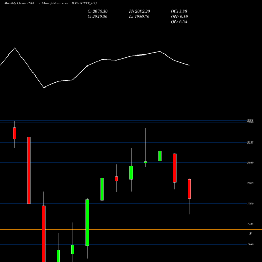Click the 'NIFTY_IPO' symbol name
The width and height of the screenshot is (262, 262).
click(89, 3)
